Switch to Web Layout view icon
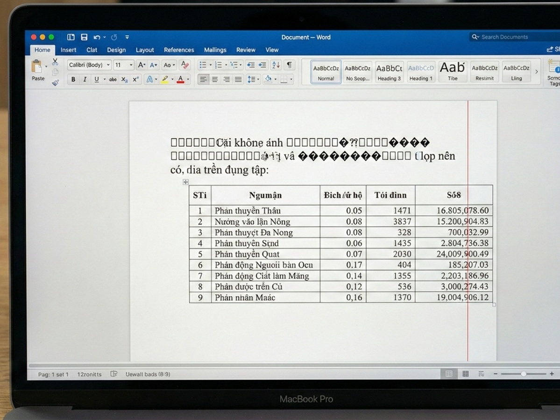The image size is (560, 420). pyautogui.click(x=465, y=374)
